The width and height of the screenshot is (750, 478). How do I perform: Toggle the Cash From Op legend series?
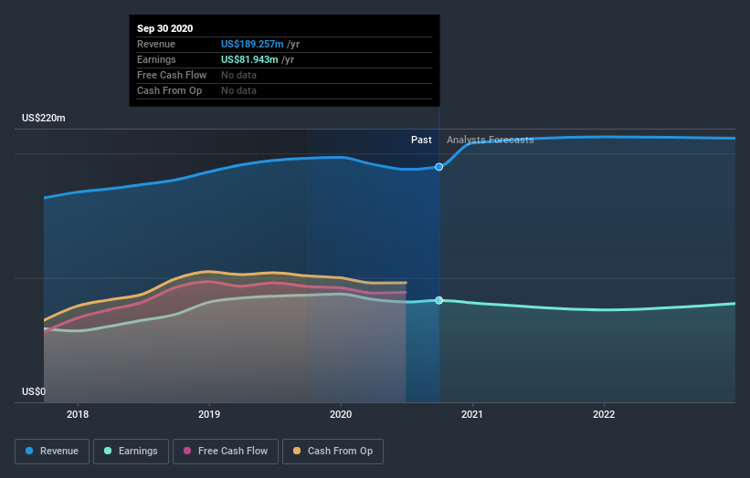coord(333,452)
